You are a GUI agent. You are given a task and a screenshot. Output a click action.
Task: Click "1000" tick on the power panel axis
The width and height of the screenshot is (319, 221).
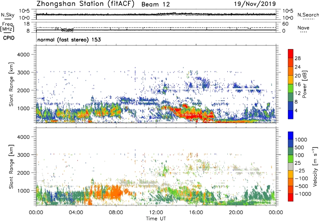point(23,108)
